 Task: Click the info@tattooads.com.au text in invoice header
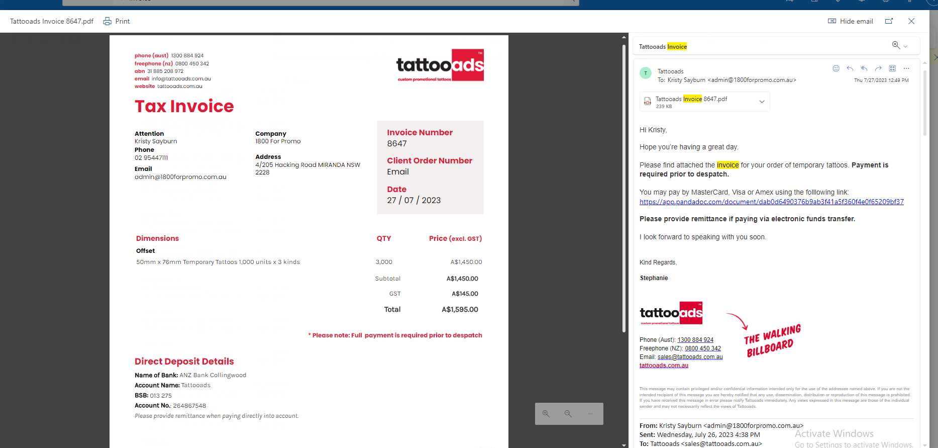point(181,79)
